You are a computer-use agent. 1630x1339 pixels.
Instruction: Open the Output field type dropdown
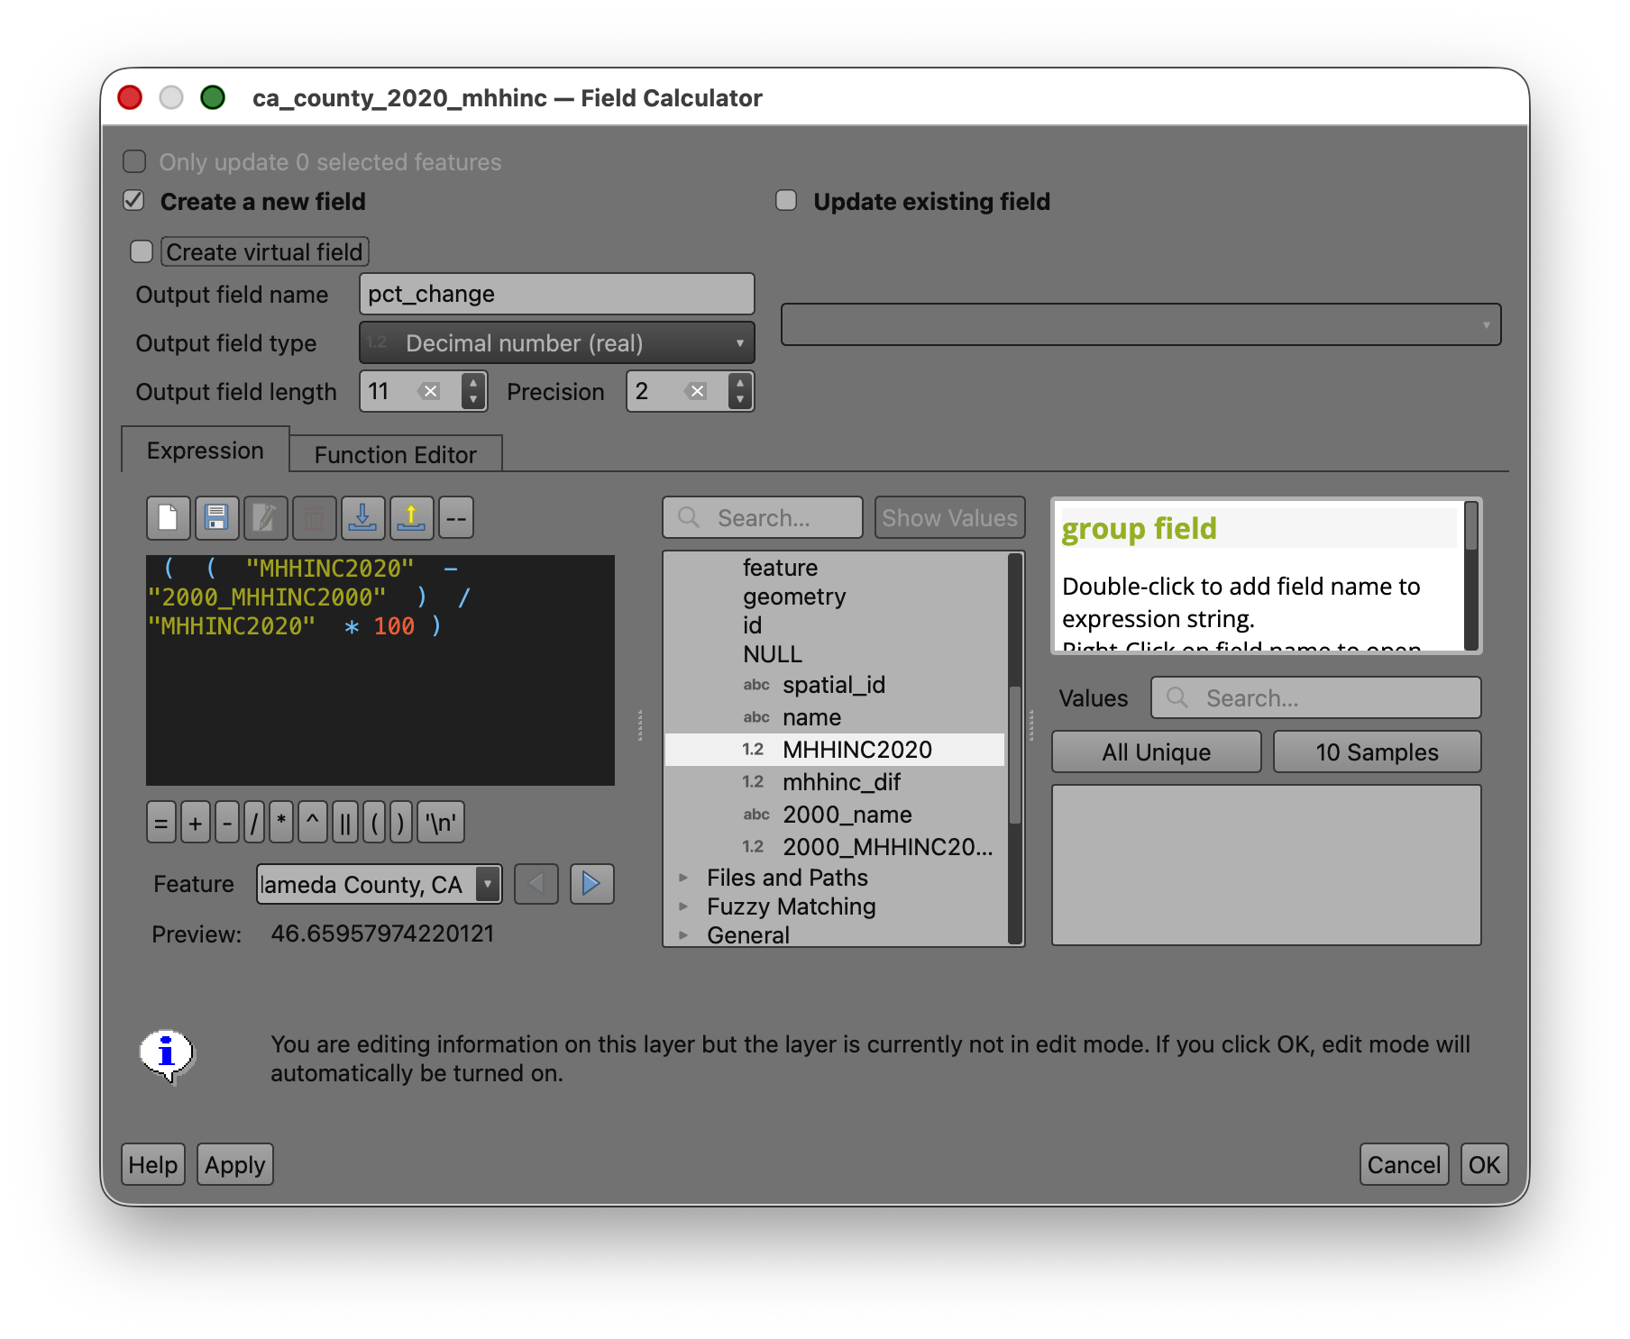pos(556,343)
